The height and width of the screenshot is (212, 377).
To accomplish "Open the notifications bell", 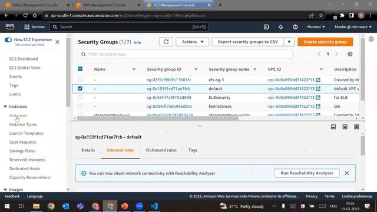I will click(280, 27).
